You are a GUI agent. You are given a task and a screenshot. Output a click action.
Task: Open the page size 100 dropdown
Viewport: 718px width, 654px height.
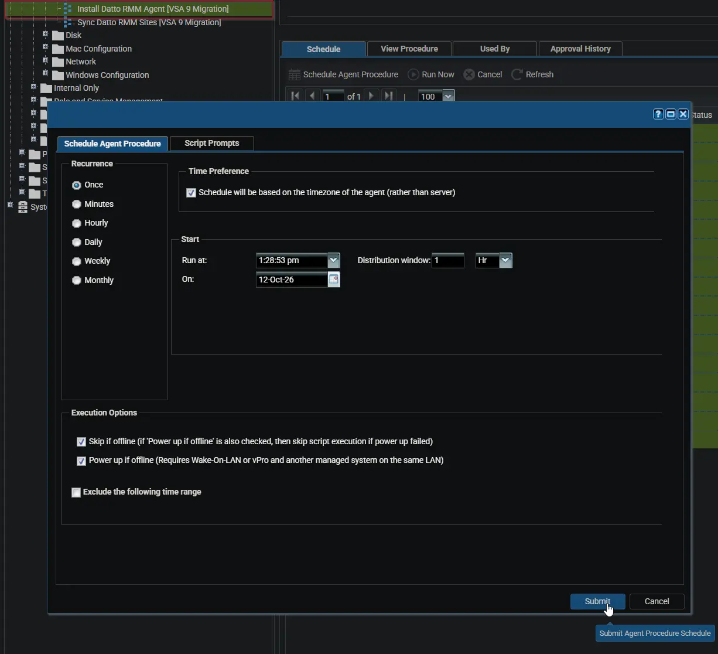click(449, 96)
